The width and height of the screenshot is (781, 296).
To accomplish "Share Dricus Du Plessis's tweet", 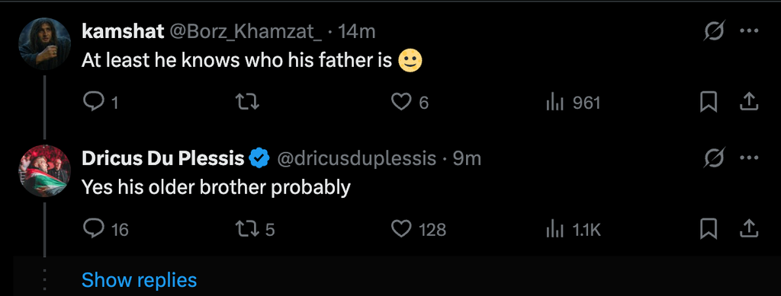I will click(x=749, y=229).
